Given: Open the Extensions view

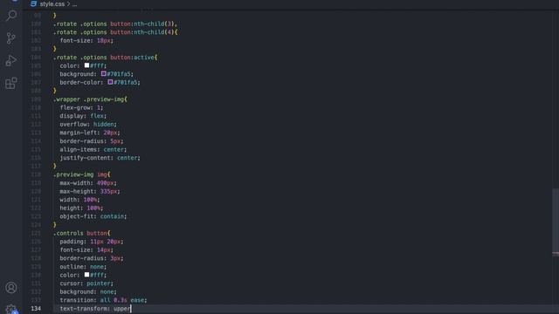Looking at the screenshot, I should 11,84.
